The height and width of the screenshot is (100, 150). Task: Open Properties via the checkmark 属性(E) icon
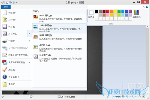[5, 69]
